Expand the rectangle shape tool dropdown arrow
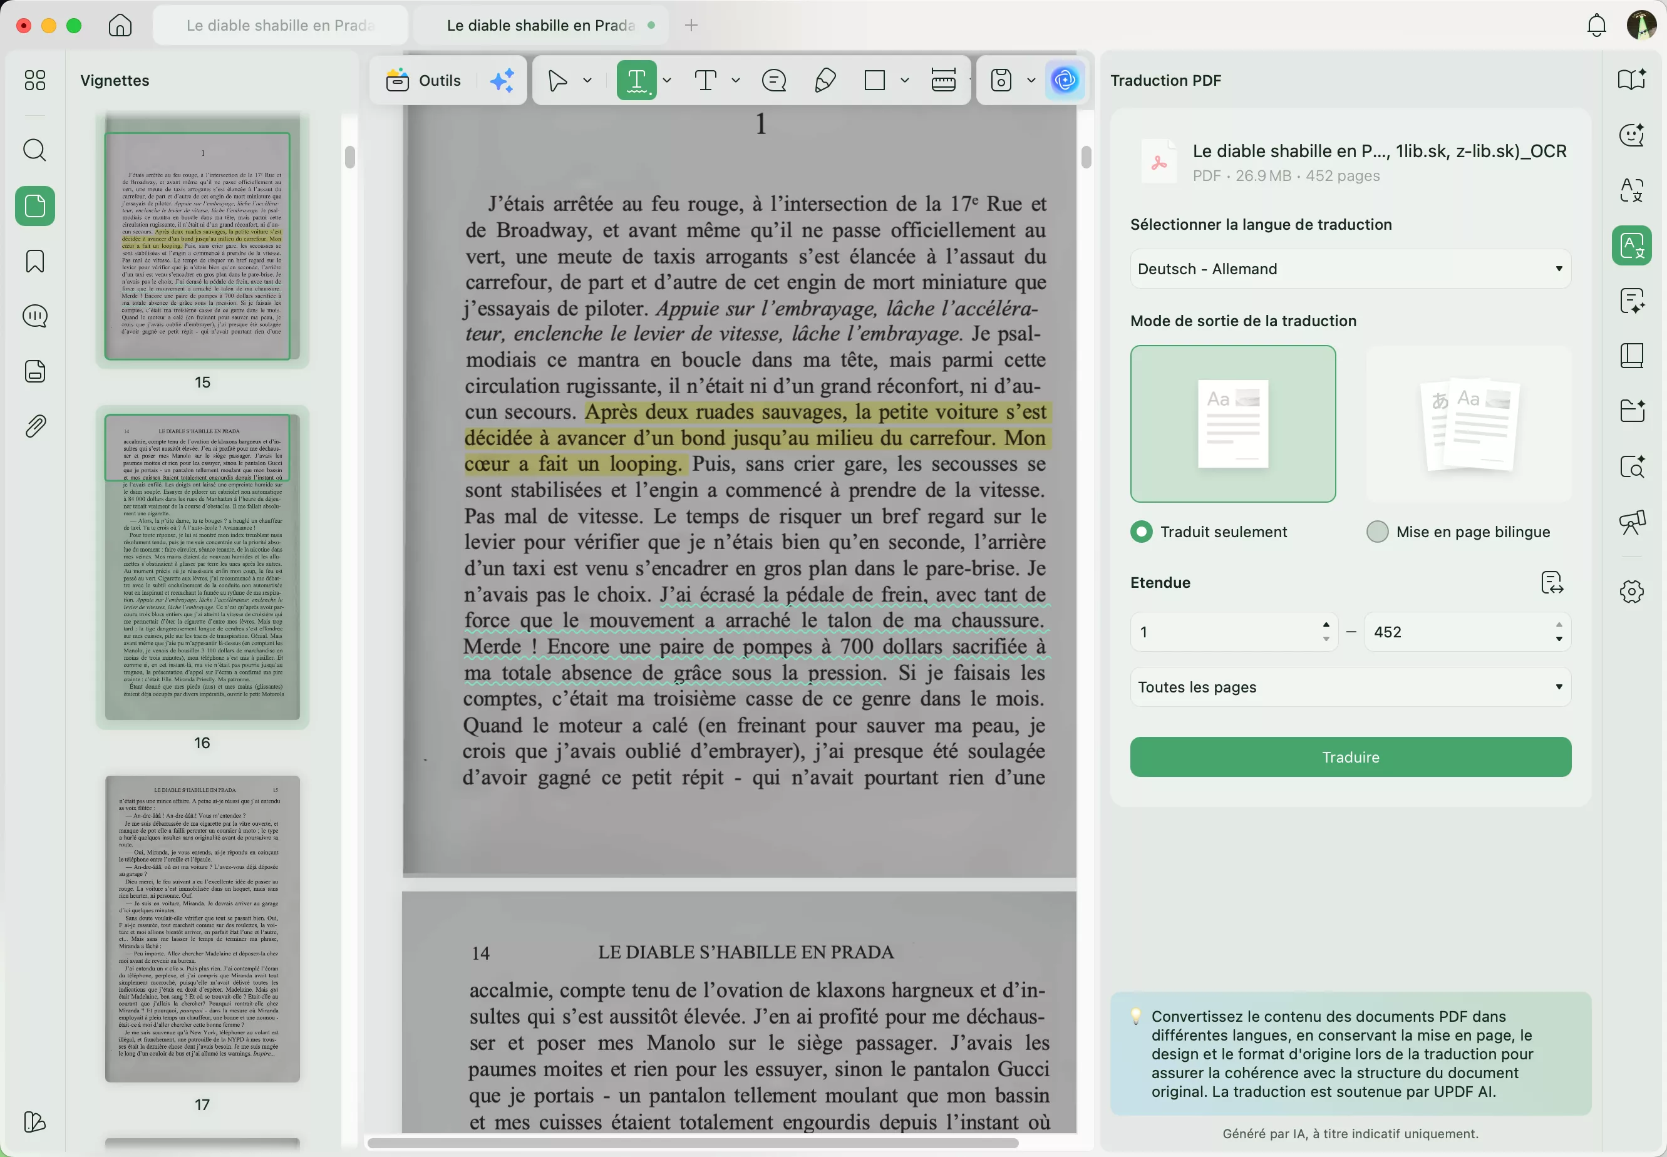Viewport: 1667px width, 1157px height. click(904, 81)
